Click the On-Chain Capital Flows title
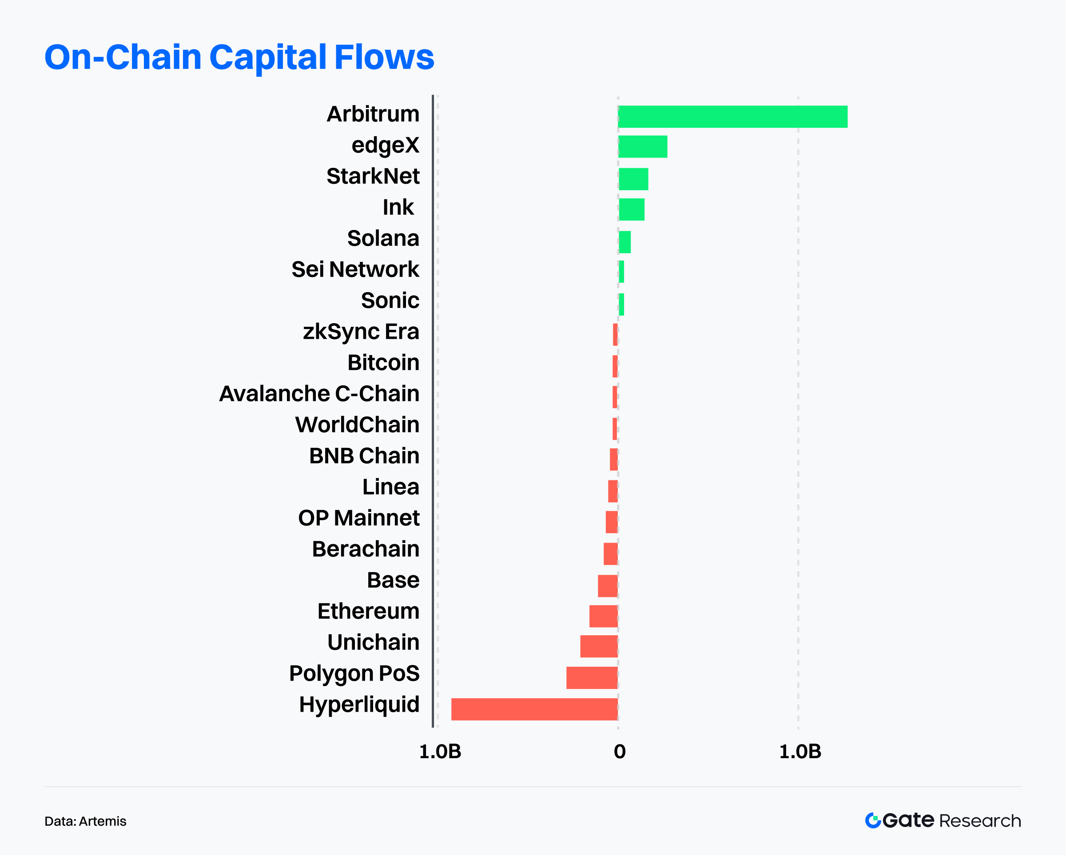The image size is (1066, 855). [x=239, y=57]
